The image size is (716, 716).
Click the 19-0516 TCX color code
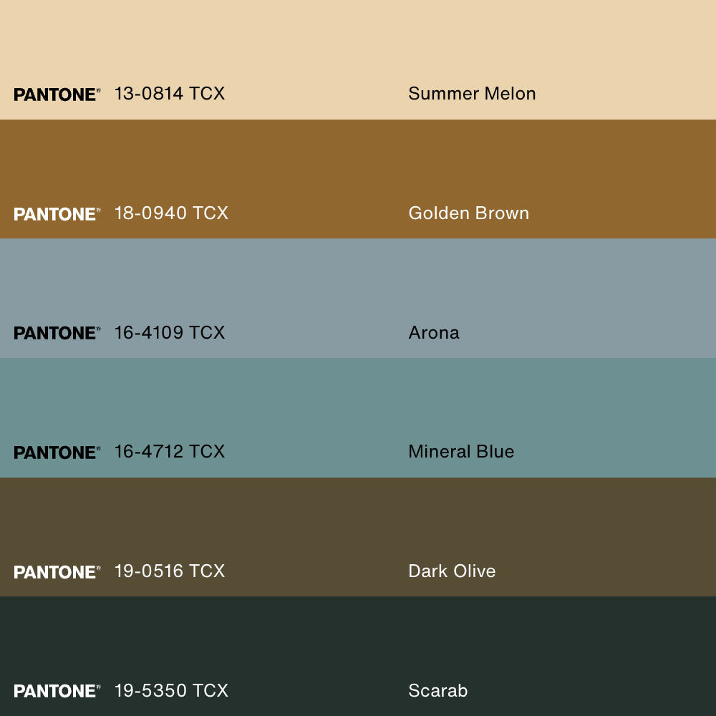[x=170, y=571]
